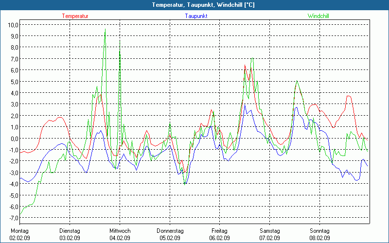Click the -6,0 value on y-axis

(x=14, y=207)
